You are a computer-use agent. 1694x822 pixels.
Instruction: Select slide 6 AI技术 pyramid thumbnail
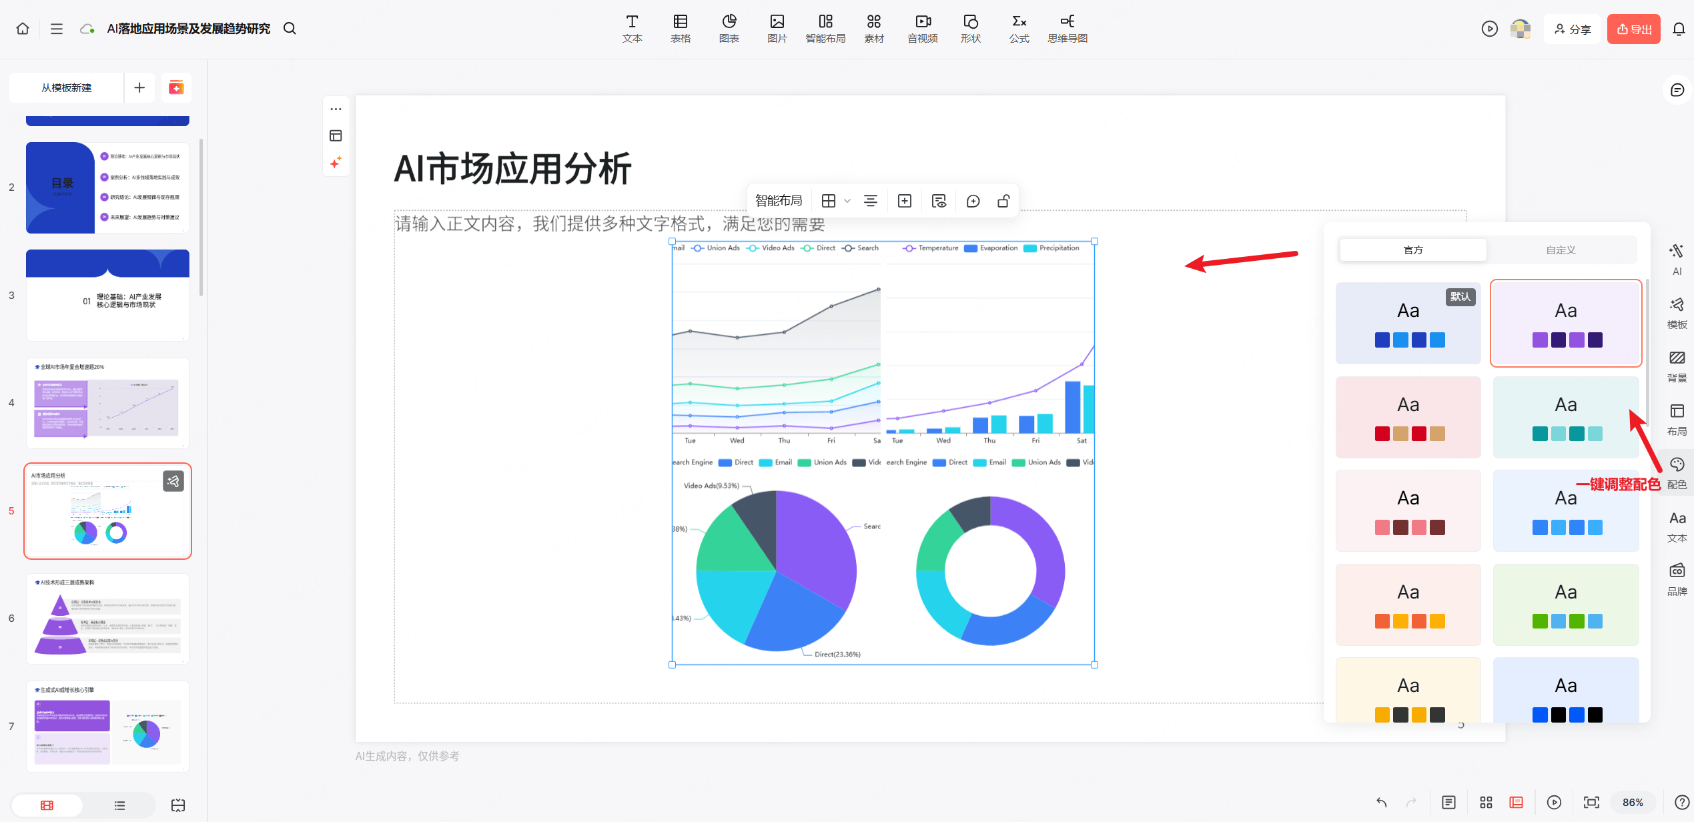click(x=107, y=619)
